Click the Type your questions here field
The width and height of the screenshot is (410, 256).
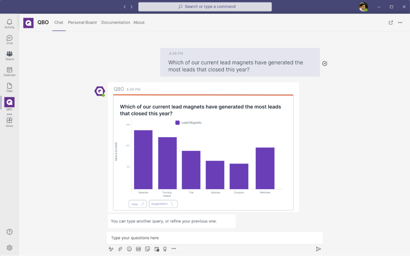coord(214,238)
